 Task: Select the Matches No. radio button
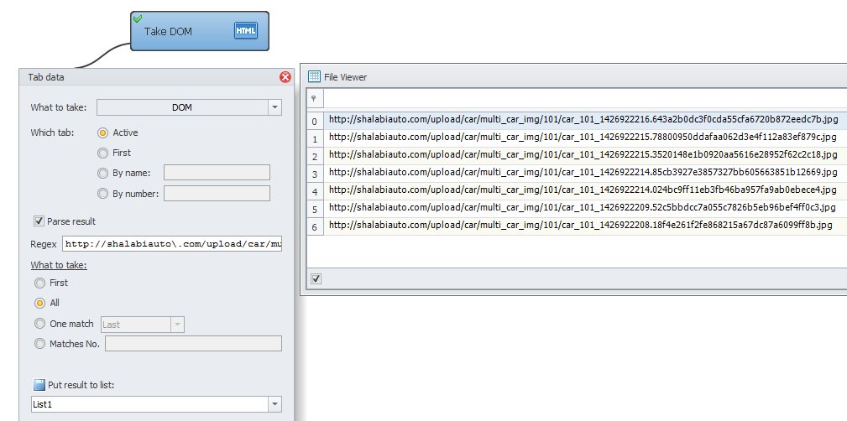click(39, 343)
